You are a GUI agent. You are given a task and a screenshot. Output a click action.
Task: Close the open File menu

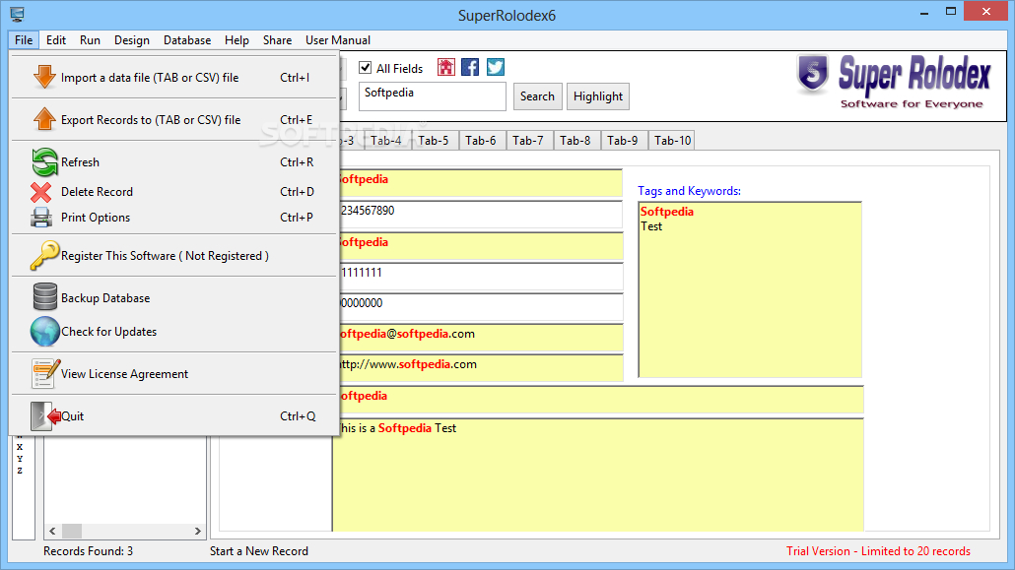tap(24, 40)
